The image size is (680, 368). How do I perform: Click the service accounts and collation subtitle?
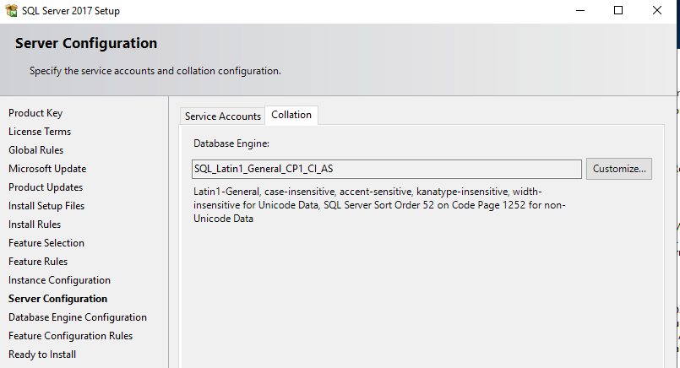click(155, 71)
